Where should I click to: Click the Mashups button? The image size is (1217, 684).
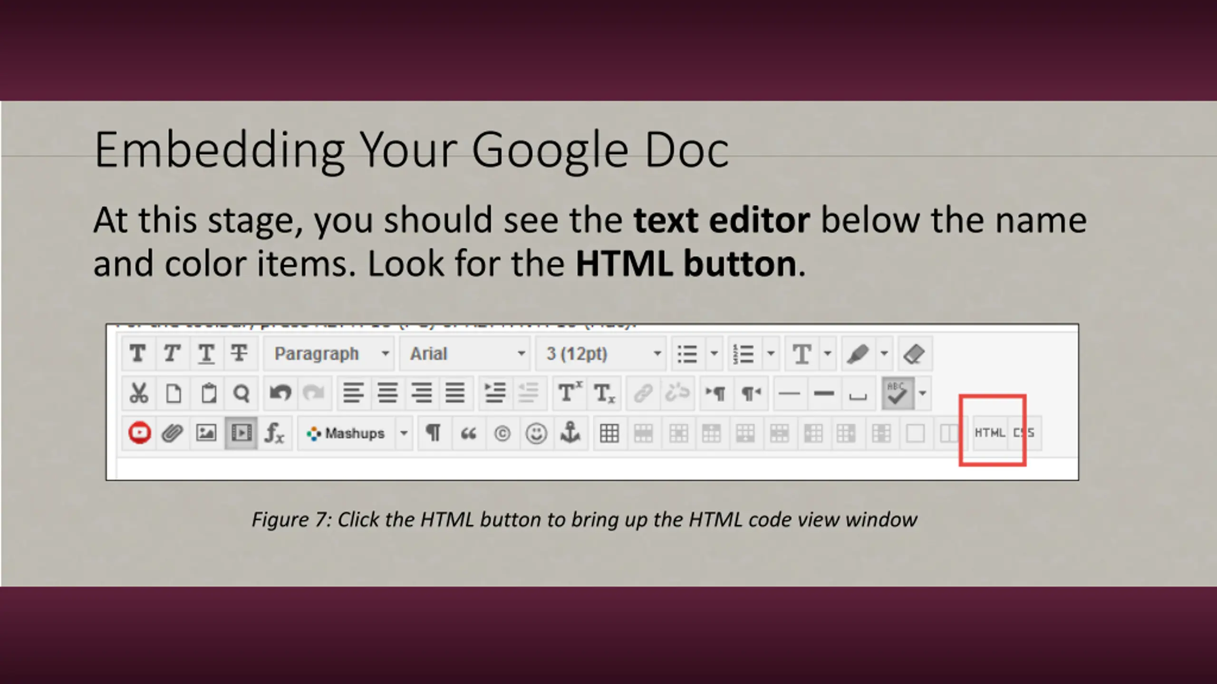pyautogui.click(x=347, y=433)
